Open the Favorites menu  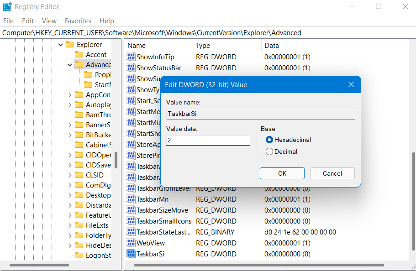[78, 21]
